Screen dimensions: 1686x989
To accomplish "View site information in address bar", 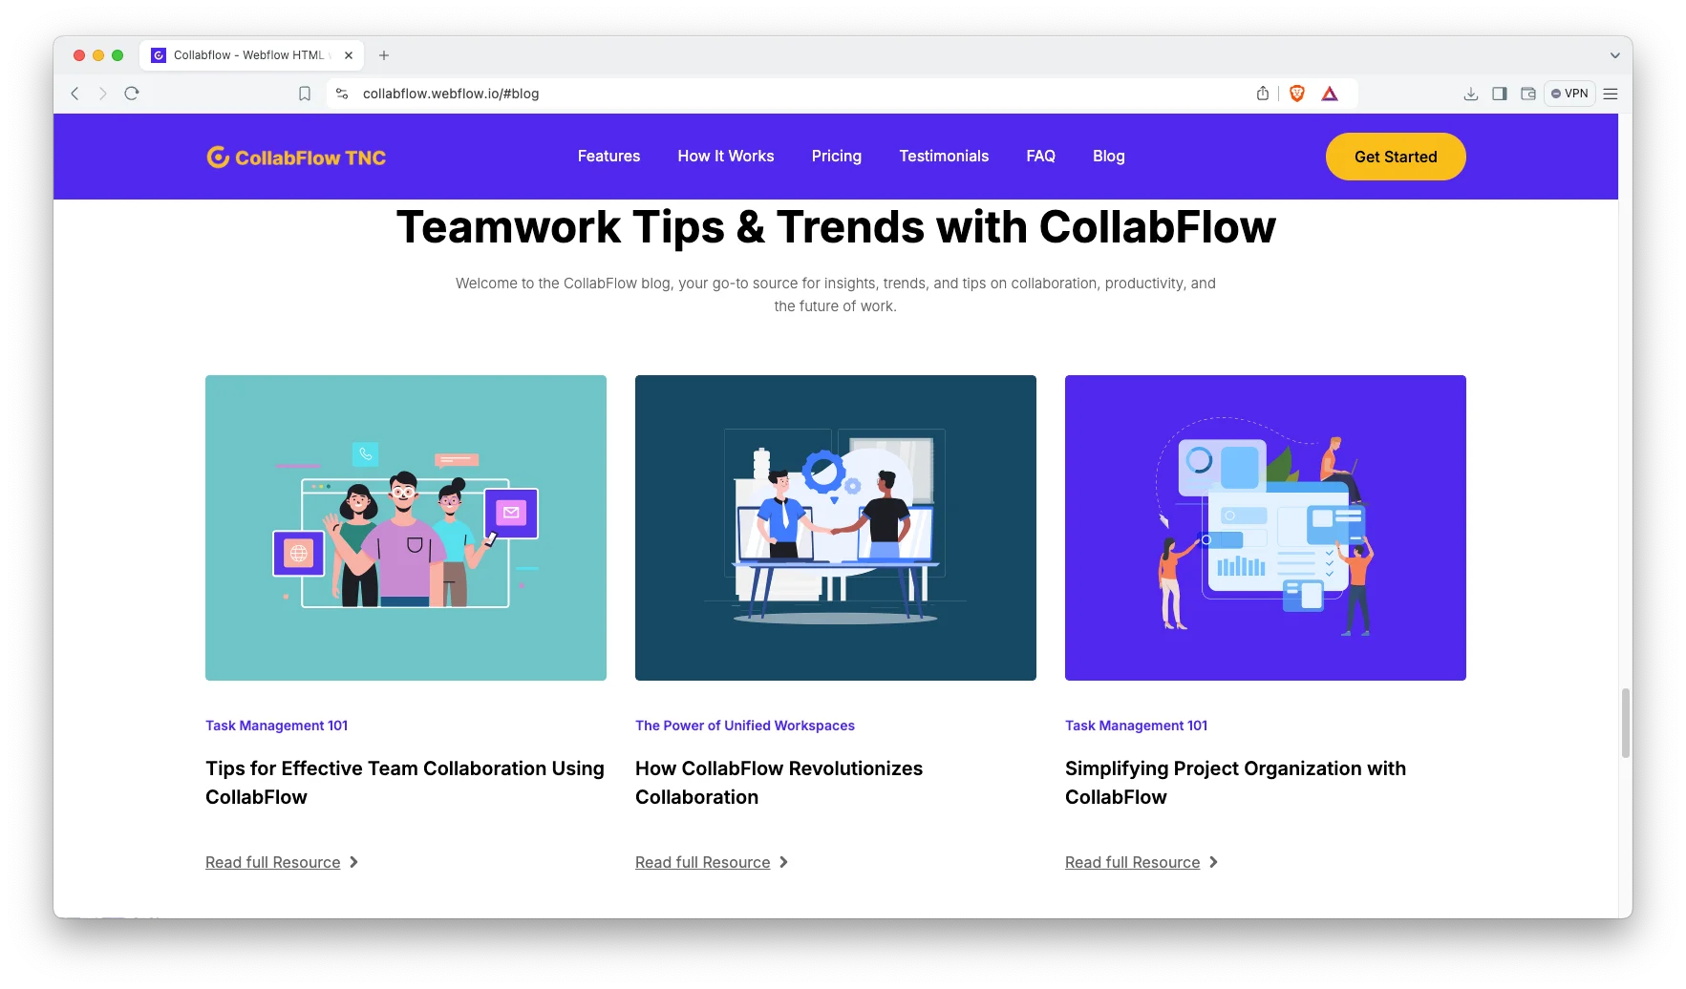I will click(342, 94).
